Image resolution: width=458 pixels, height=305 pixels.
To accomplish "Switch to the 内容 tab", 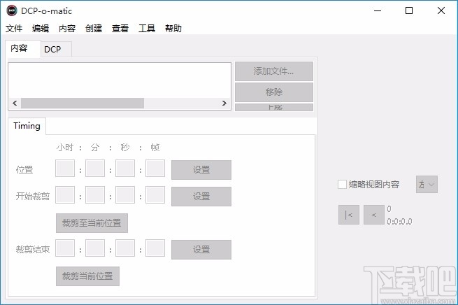I will pos(22,48).
